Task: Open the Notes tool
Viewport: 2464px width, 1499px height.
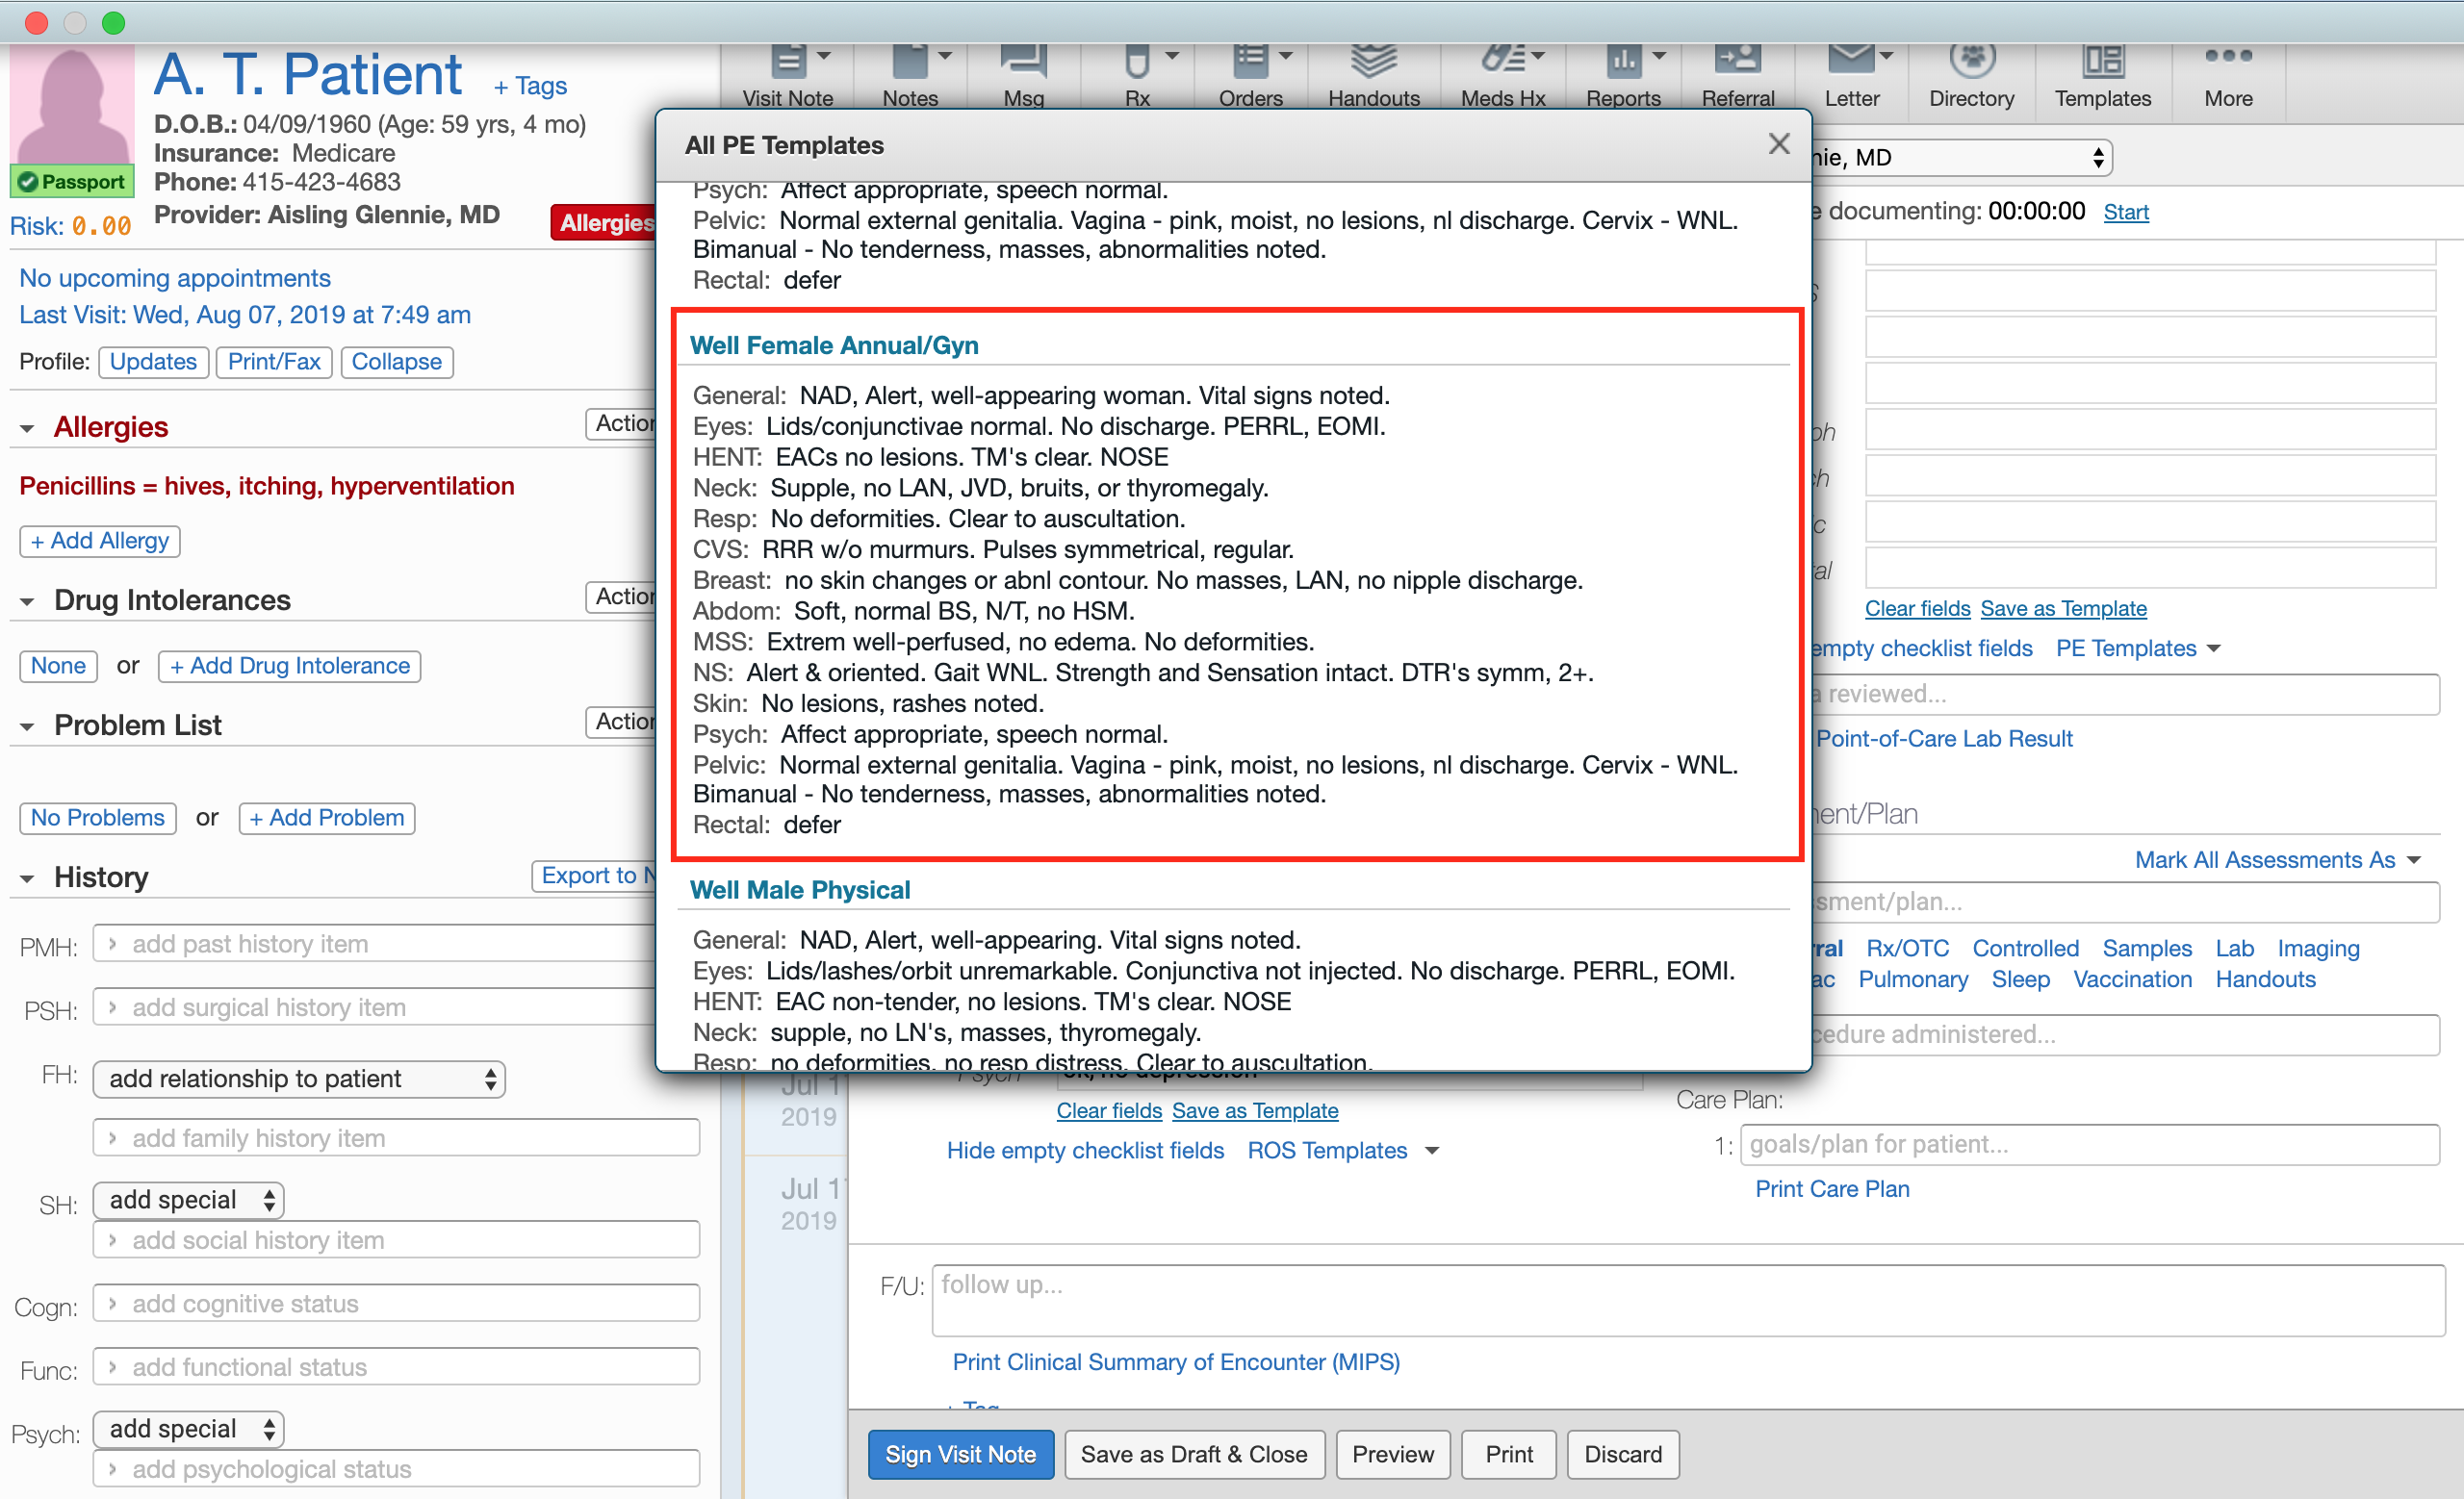Action: 909,72
